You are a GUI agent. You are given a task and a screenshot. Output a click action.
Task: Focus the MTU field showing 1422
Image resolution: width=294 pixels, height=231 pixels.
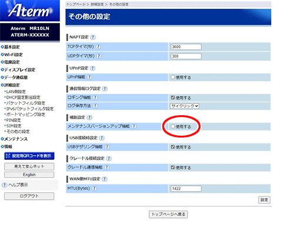(186, 189)
